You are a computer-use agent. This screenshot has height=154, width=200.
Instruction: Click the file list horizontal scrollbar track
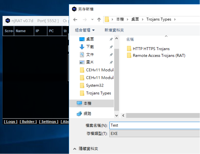(x=163, y=115)
